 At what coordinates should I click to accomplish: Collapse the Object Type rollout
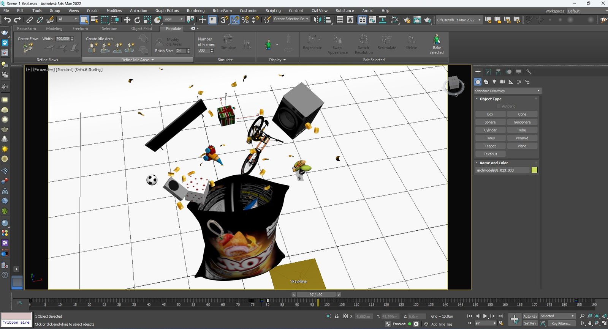pos(490,99)
